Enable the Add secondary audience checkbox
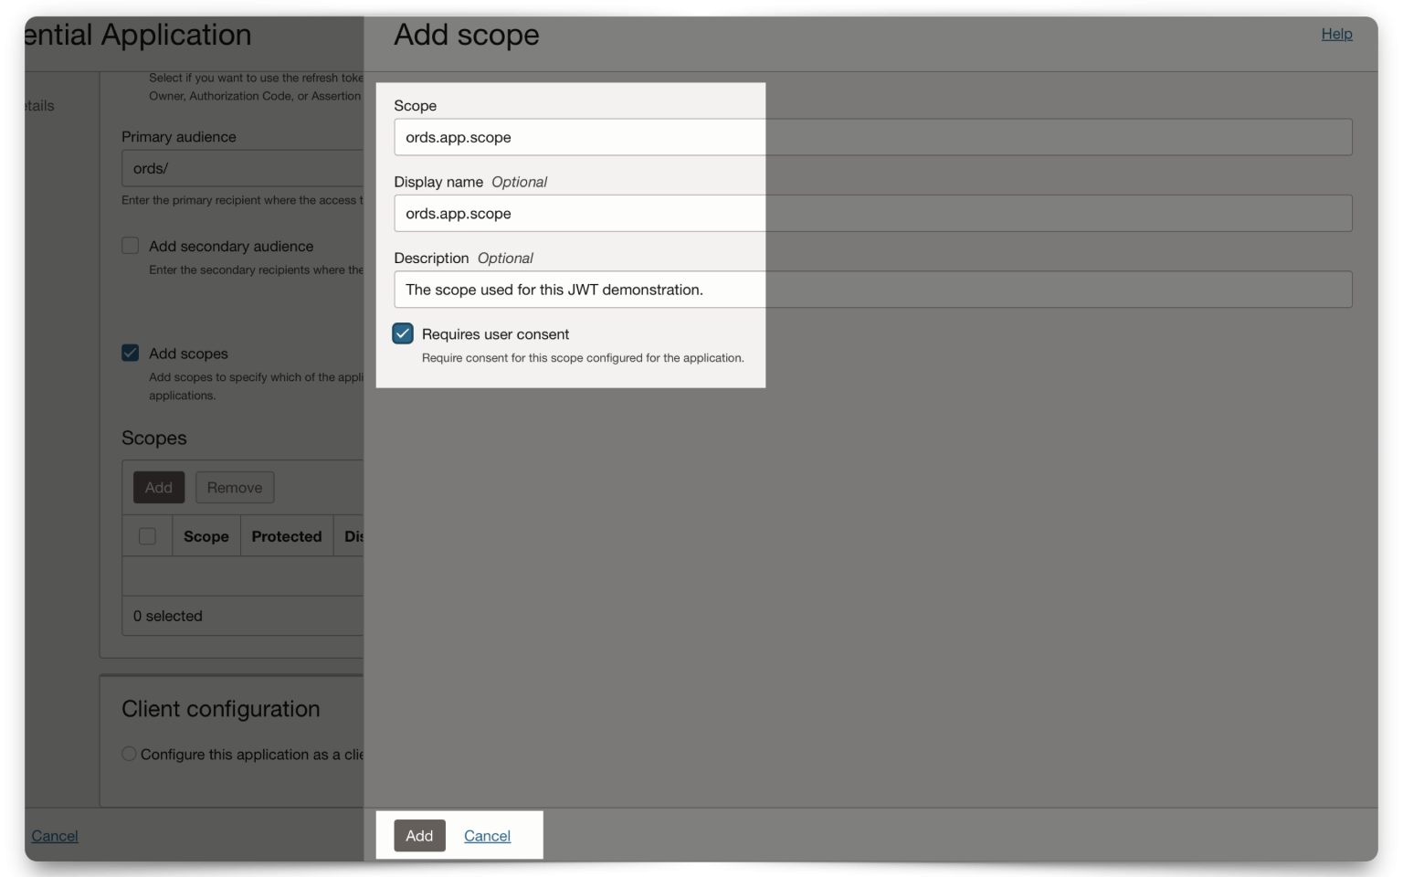 click(130, 245)
